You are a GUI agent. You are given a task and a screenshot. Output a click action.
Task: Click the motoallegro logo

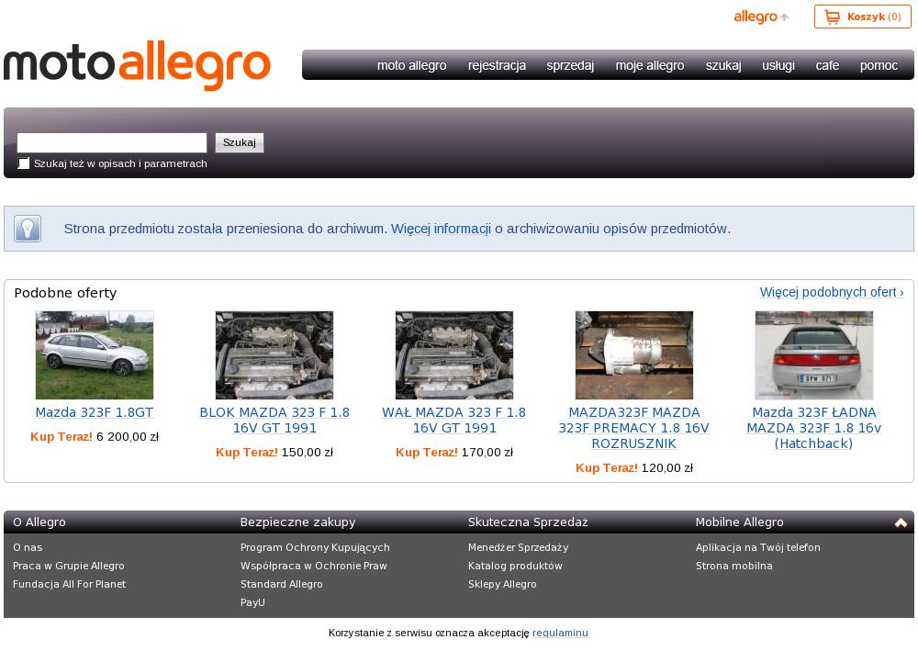click(x=137, y=65)
